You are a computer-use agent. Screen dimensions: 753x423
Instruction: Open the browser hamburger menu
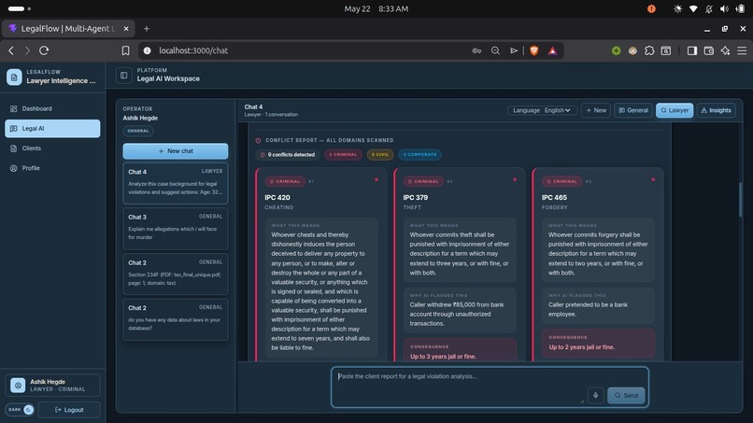[x=742, y=50]
